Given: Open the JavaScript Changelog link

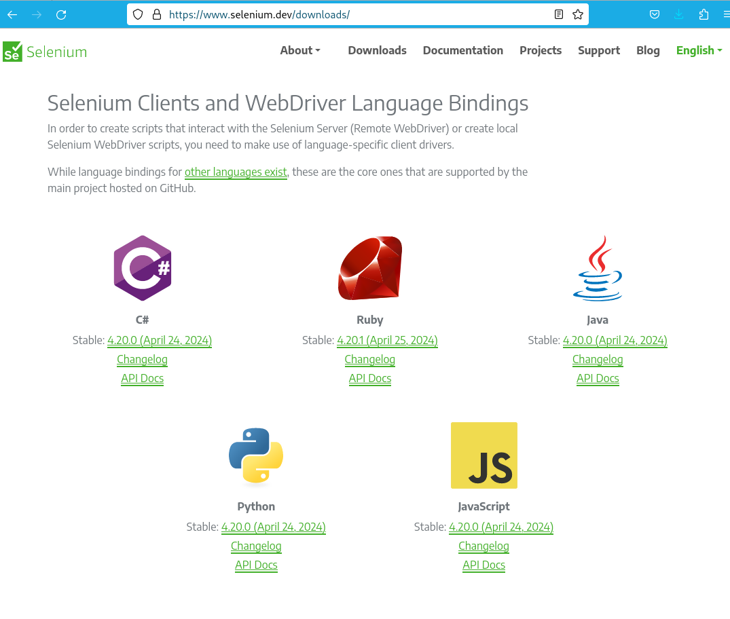Looking at the screenshot, I should pyautogui.click(x=483, y=546).
